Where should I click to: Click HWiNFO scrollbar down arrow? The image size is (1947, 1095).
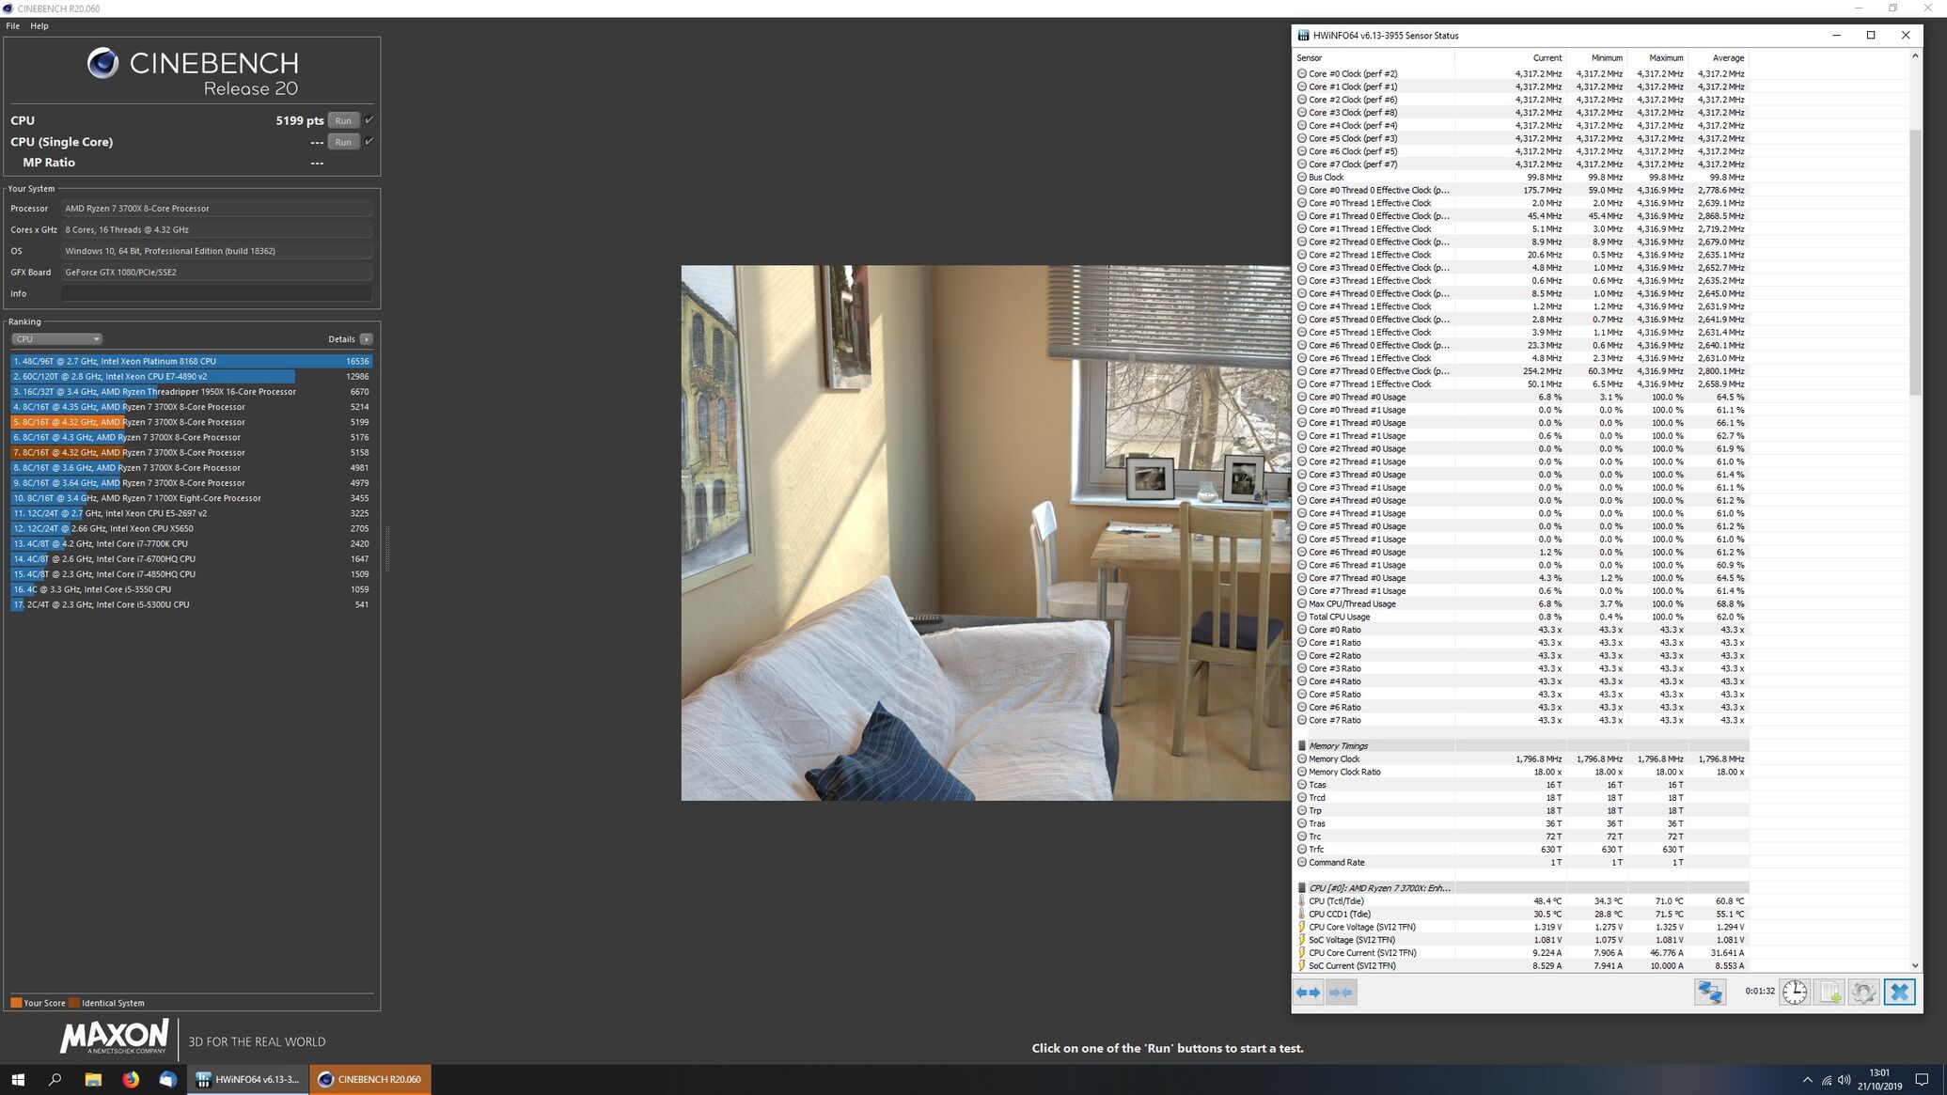click(1915, 965)
